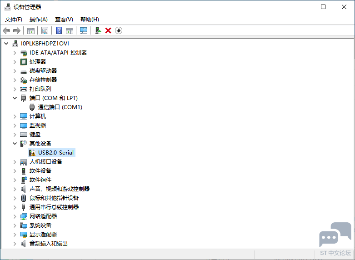Select the 软件设备 category label
Viewport: 355px width, 260px height.
pos(40,171)
